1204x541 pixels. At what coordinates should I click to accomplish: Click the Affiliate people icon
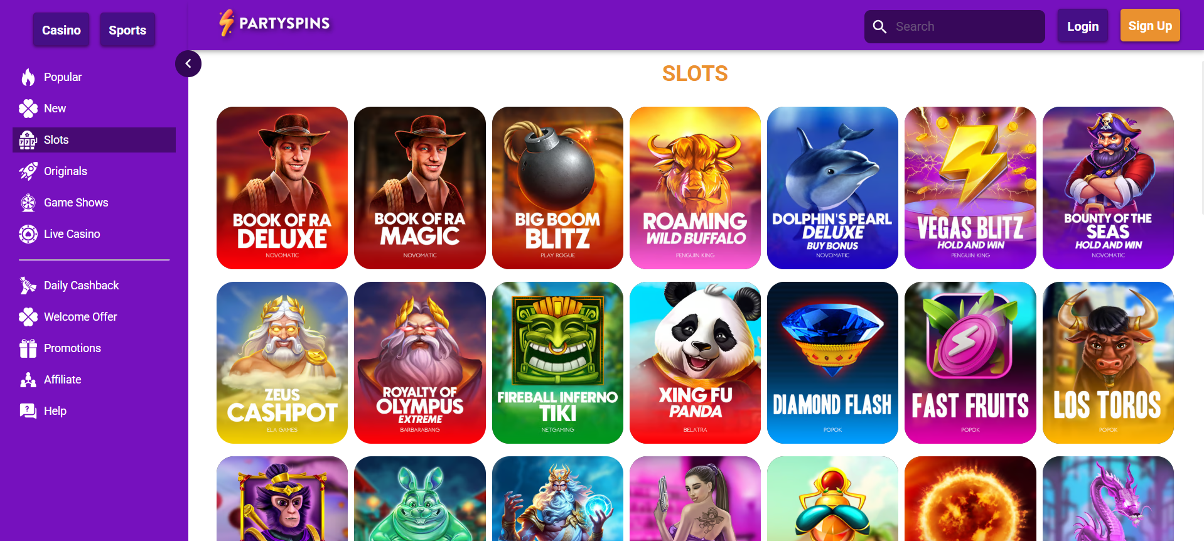28,380
